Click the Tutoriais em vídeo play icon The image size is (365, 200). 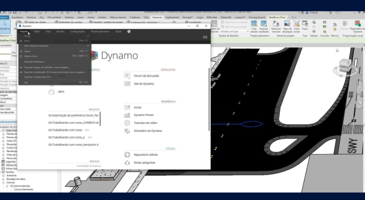pyautogui.click(x=127, y=123)
